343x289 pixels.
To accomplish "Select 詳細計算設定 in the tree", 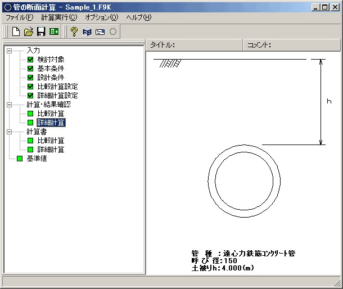I will pyautogui.click(x=57, y=96).
